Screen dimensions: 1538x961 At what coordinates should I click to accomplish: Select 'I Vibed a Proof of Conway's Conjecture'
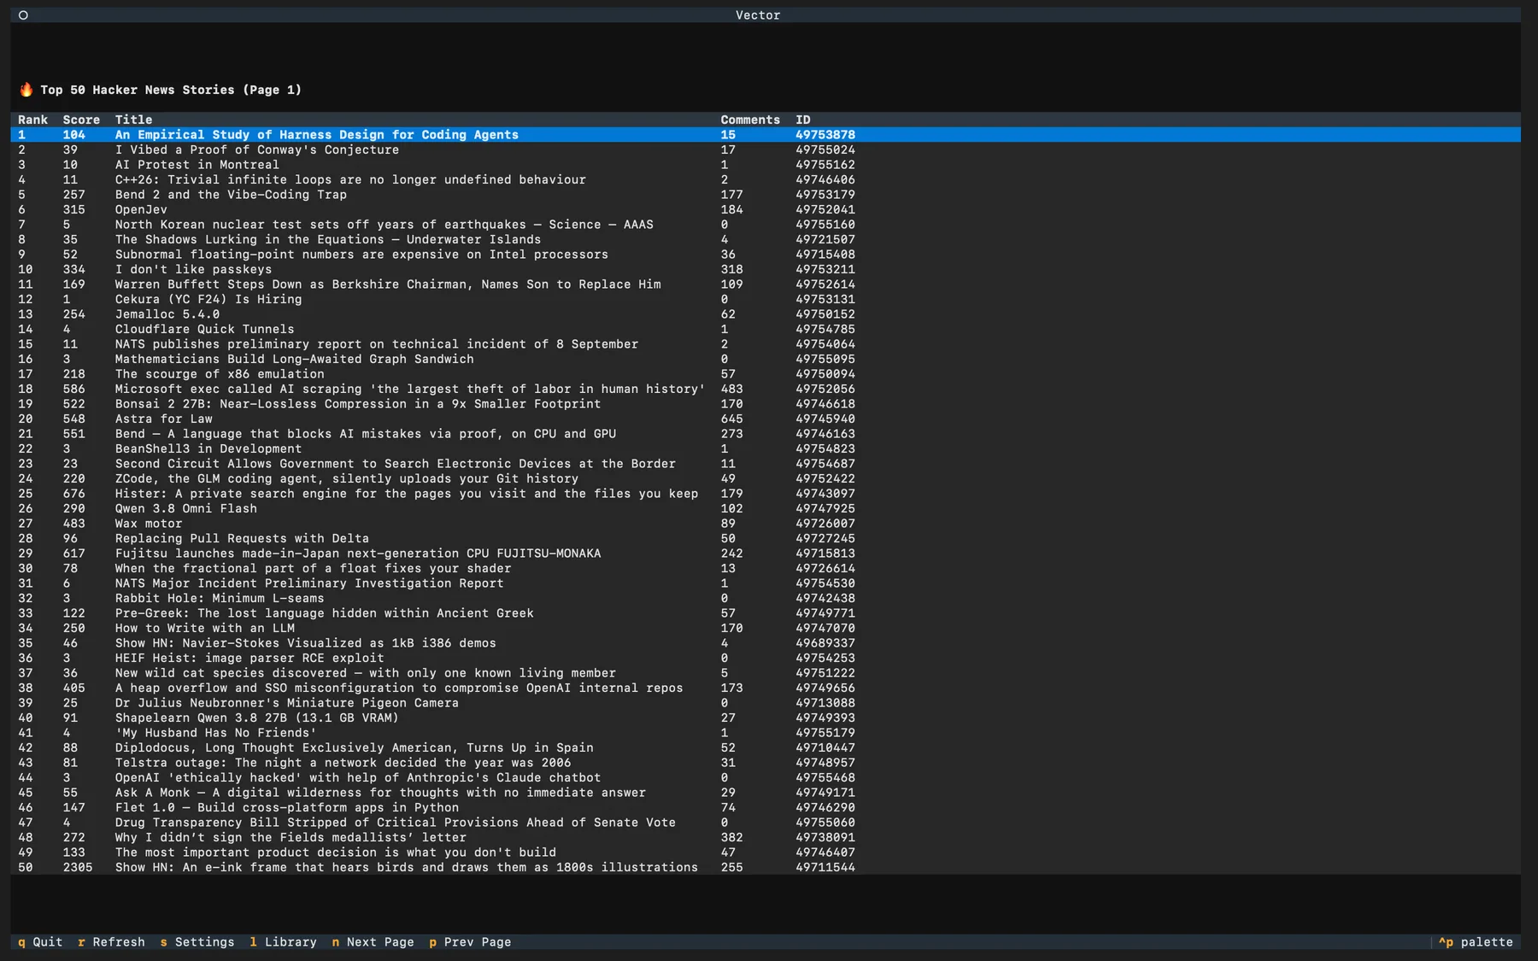[x=766, y=149]
